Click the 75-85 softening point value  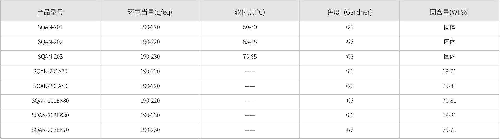point(250,57)
